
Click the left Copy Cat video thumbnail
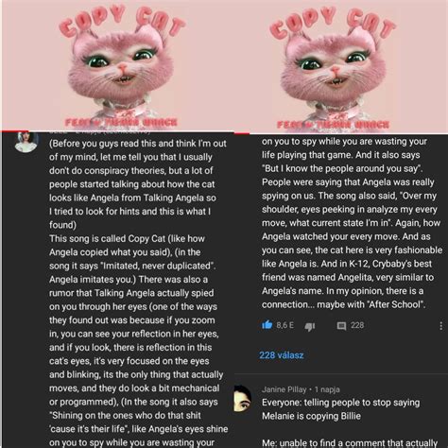click(118, 65)
